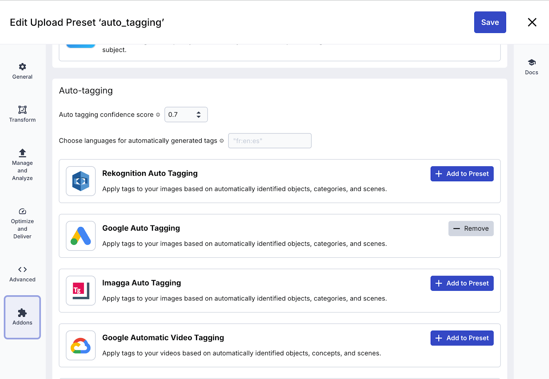
Task: Open the General settings tab
Action: coord(22,71)
